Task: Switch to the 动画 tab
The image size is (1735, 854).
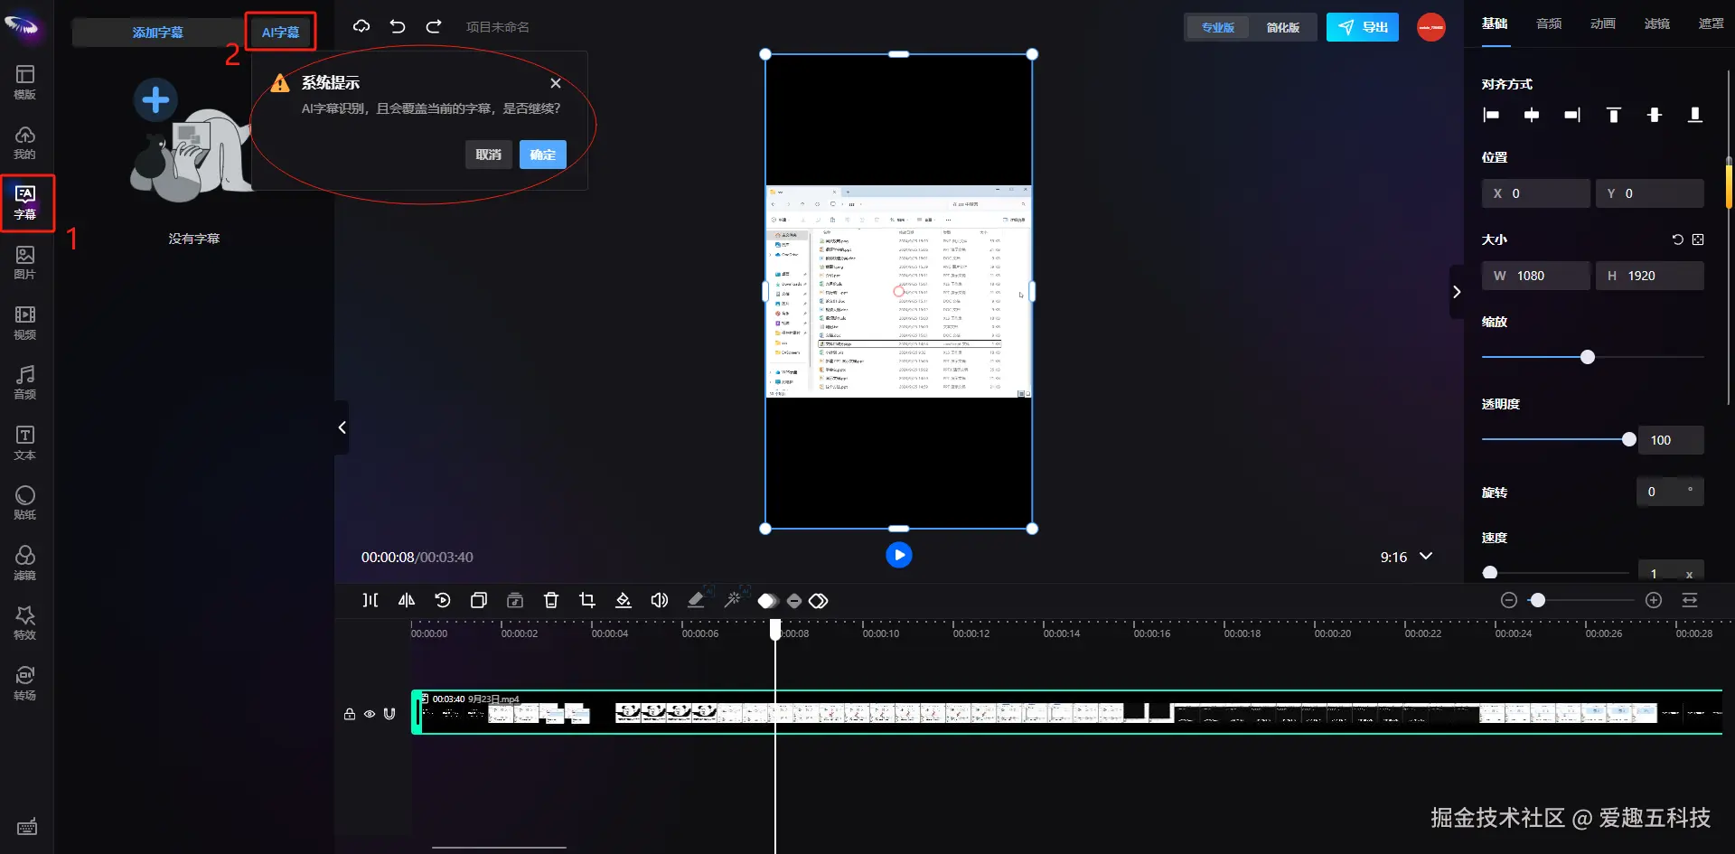Action: pyautogui.click(x=1603, y=23)
